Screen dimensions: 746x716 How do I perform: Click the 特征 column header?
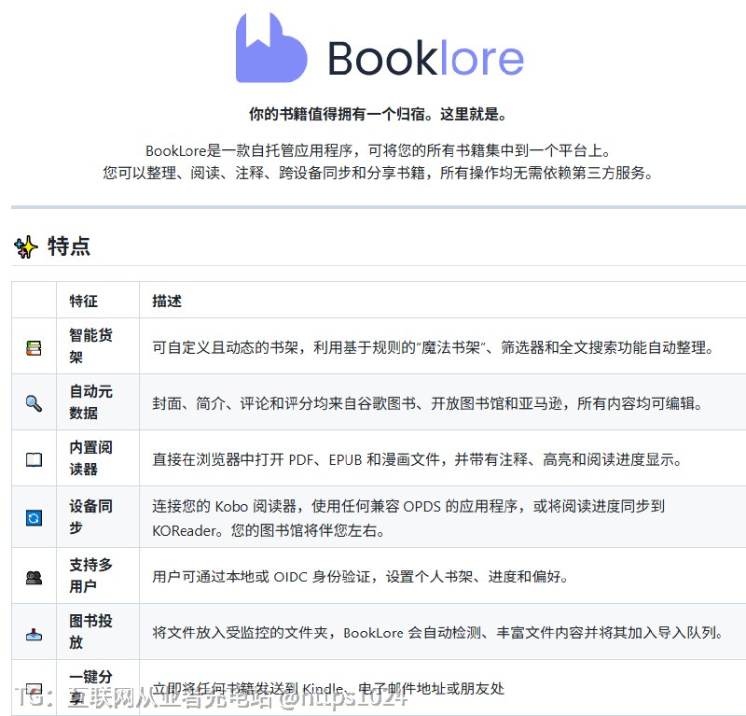tap(84, 302)
